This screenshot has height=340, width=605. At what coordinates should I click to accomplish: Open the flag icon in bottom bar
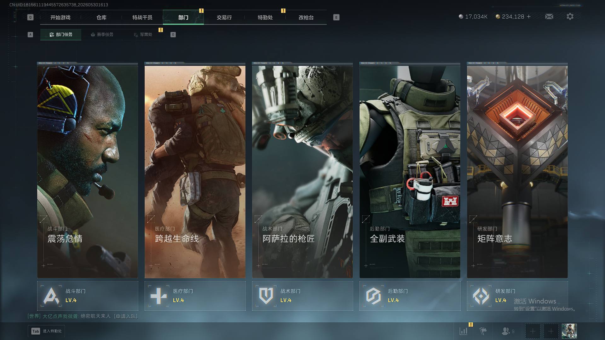click(x=483, y=331)
